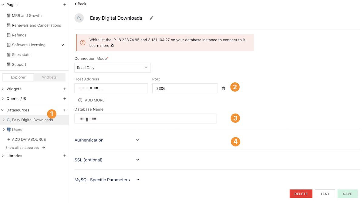Delete host entry with trash icon
This screenshot has height=203, width=364.
pos(224,88)
